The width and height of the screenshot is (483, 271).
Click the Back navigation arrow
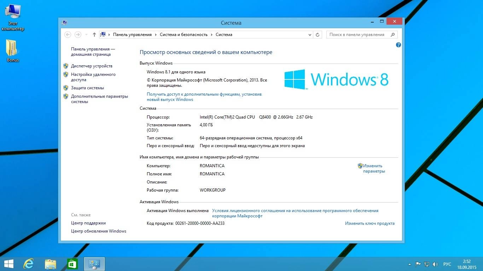[68, 35]
